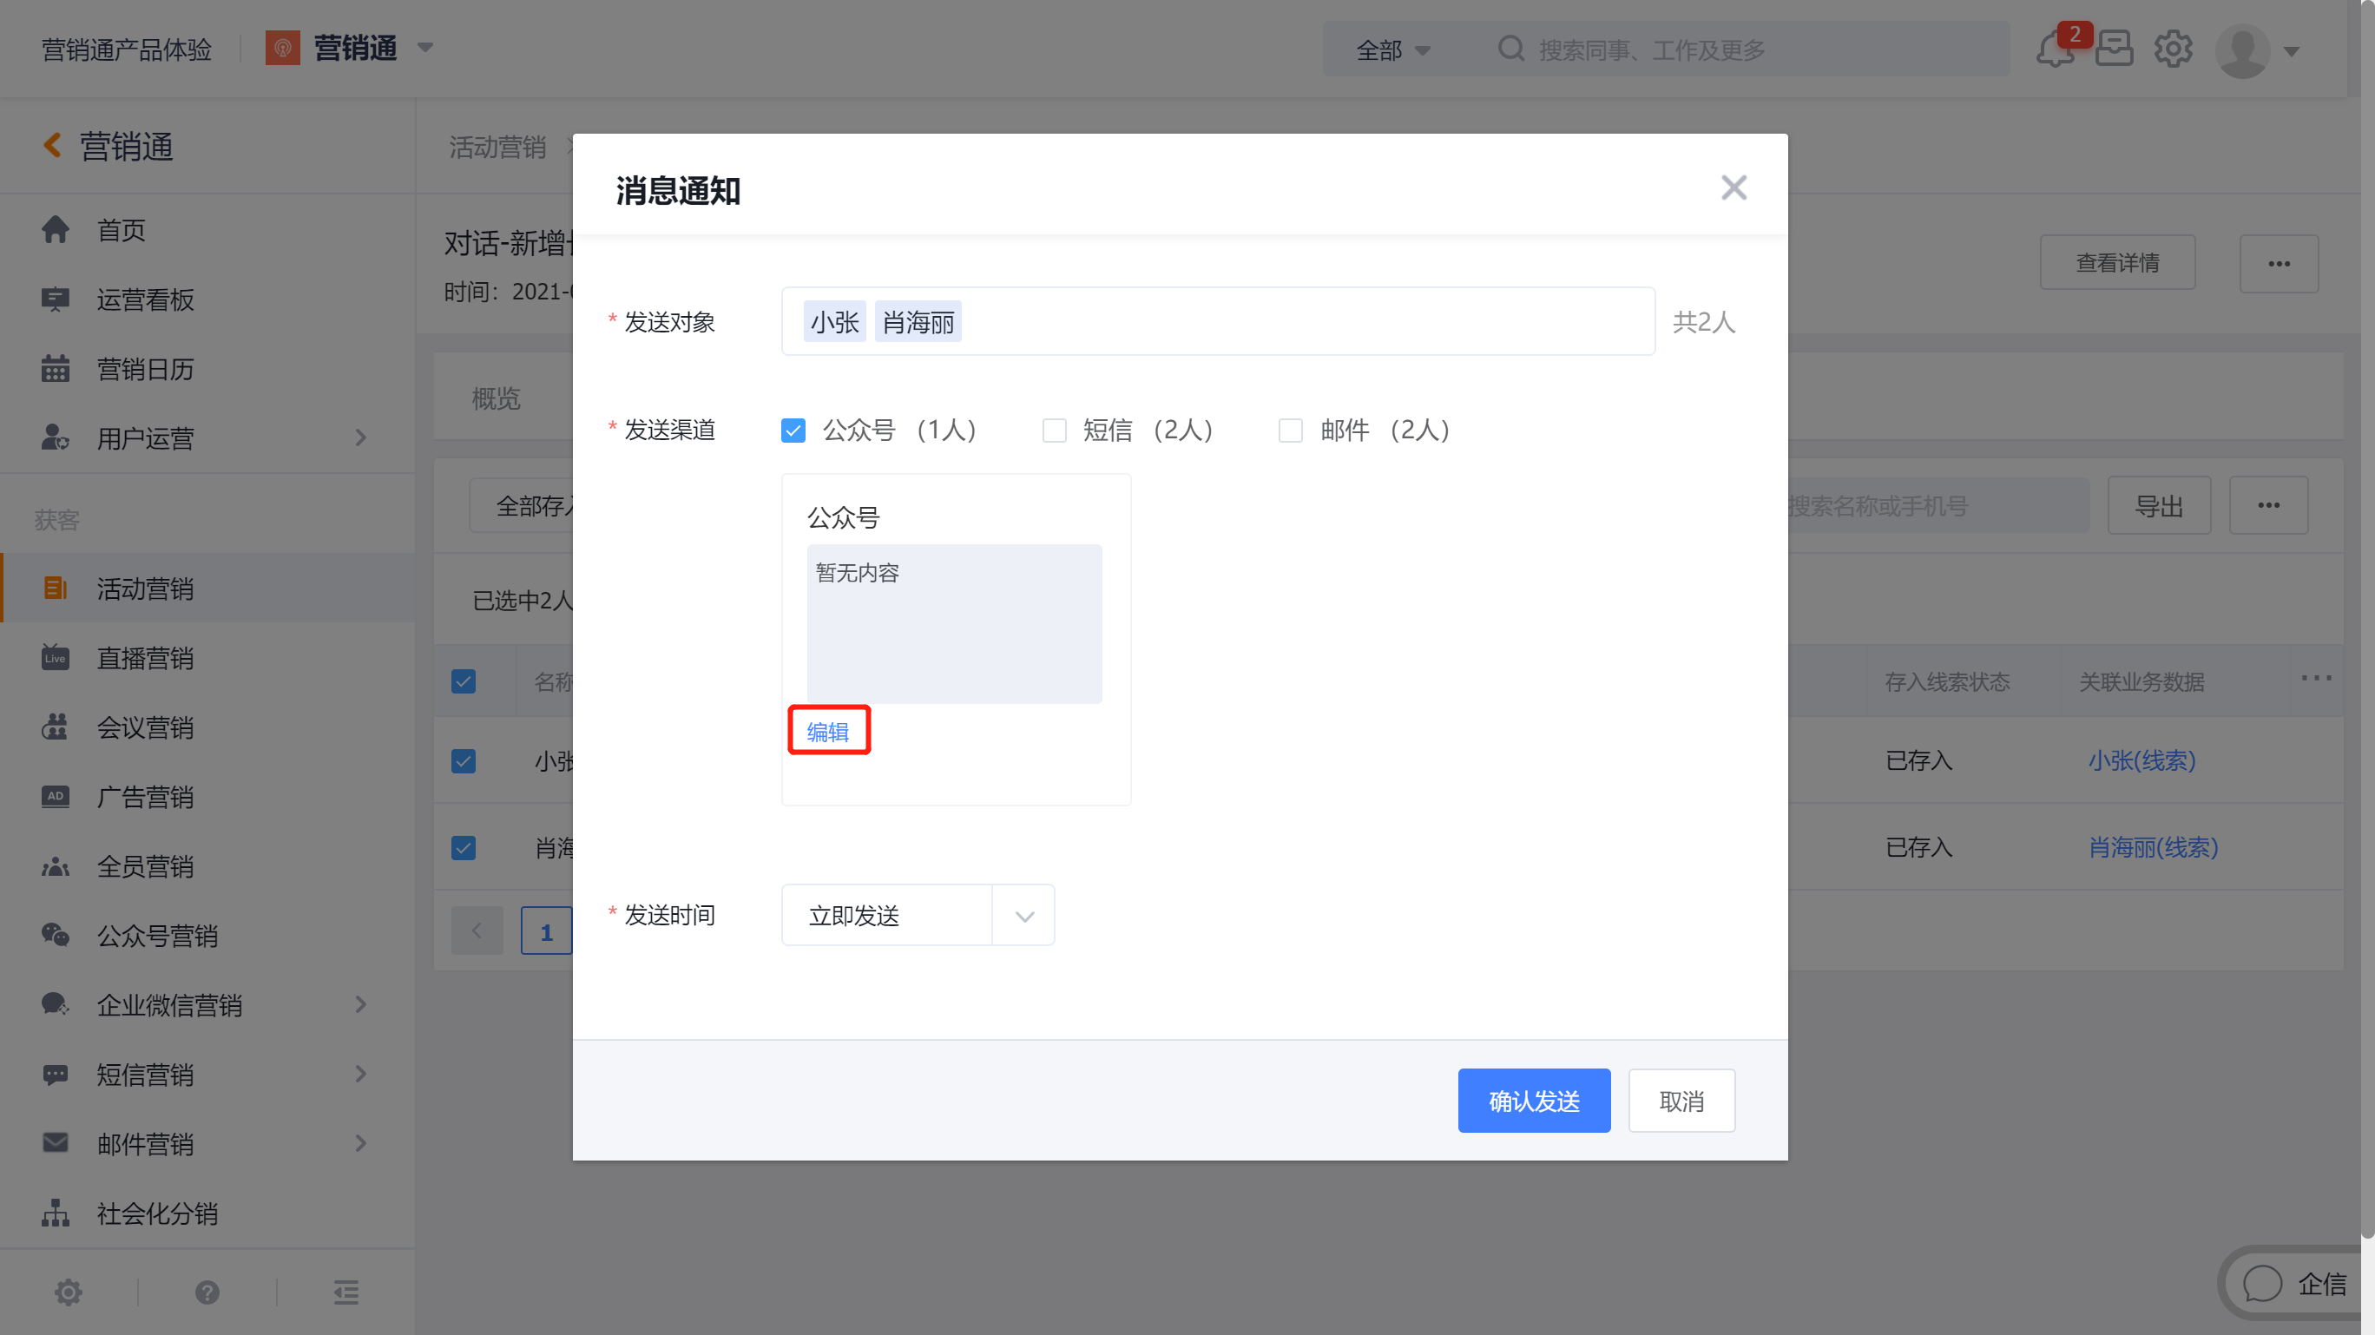
Task: Open 运营看板 dashboard icon
Action: 56,299
